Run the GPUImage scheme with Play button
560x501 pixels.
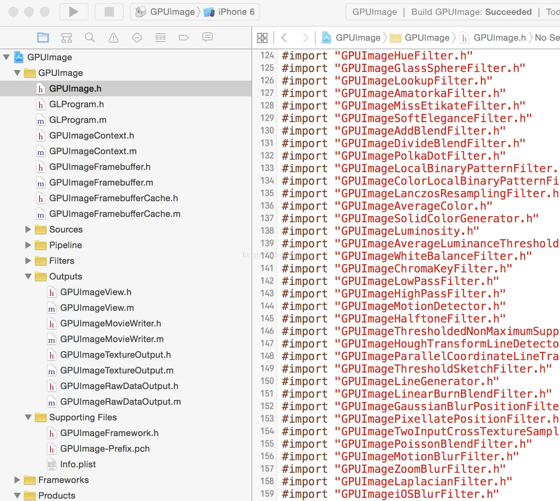pos(74,12)
